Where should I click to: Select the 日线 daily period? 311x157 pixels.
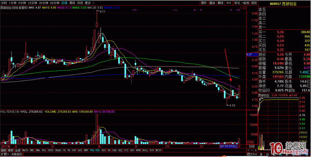[x=64, y=3]
